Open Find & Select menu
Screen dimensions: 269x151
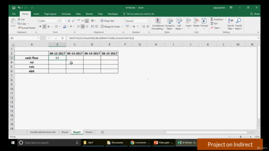click(x=239, y=24)
